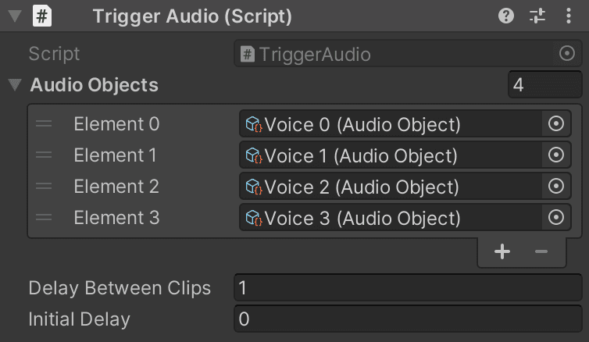The width and height of the screenshot is (589, 342).
Task: Select the Voice 2 (Audio Object) reference
Action: tap(391, 186)
